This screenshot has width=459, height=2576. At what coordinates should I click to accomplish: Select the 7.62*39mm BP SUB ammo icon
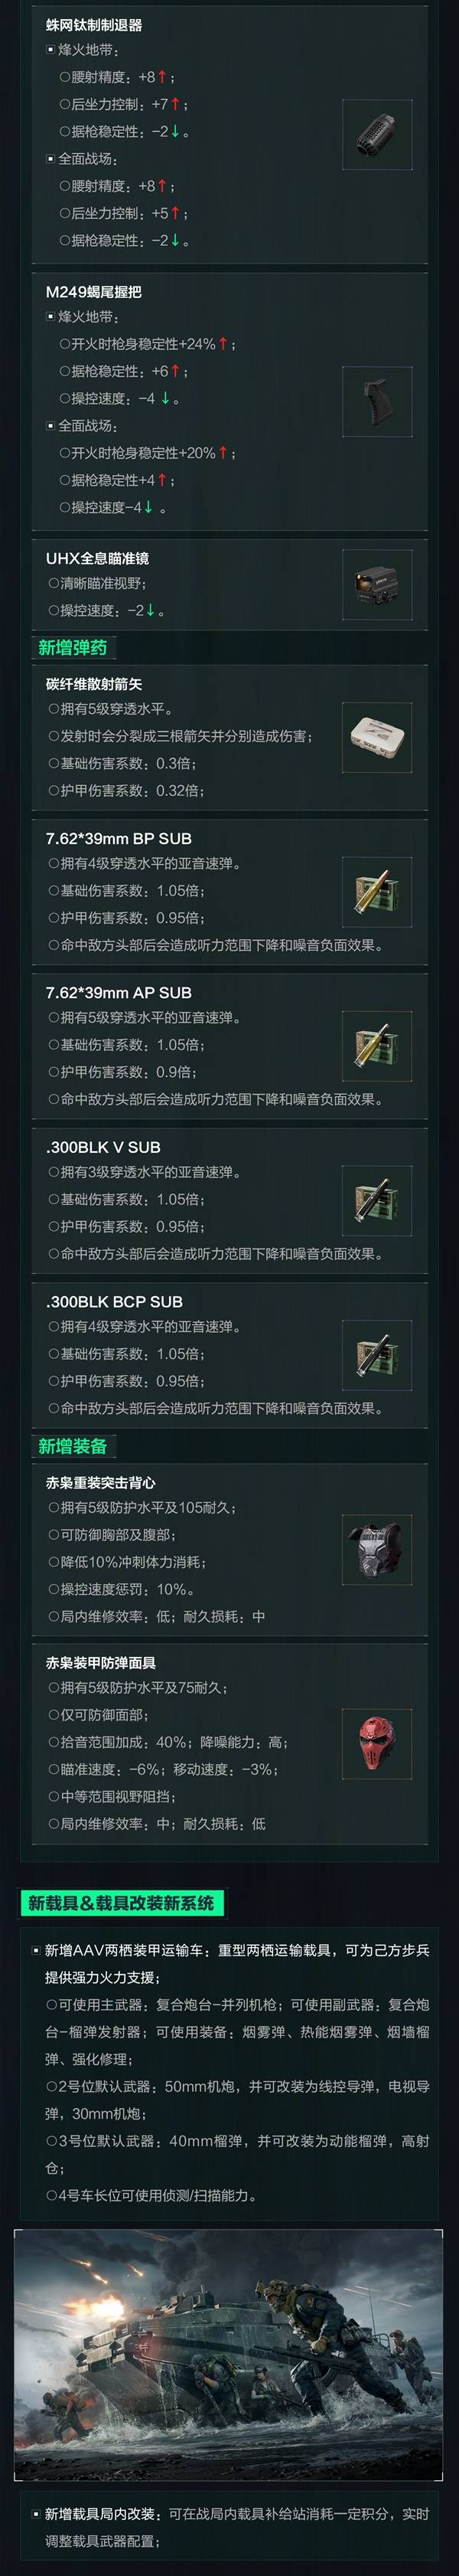tap(377, 892)
